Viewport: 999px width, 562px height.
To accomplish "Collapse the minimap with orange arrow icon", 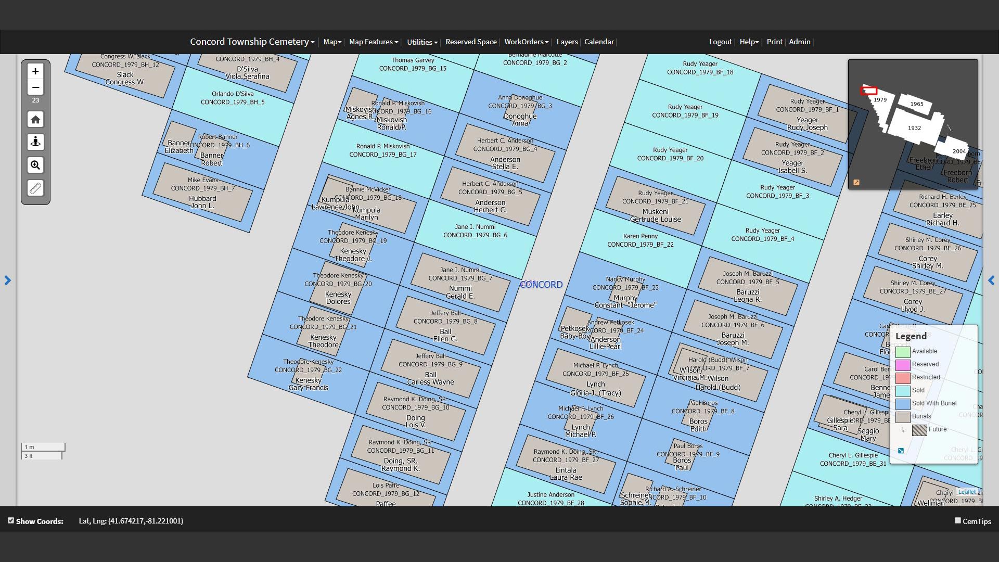I will (856, 183).
